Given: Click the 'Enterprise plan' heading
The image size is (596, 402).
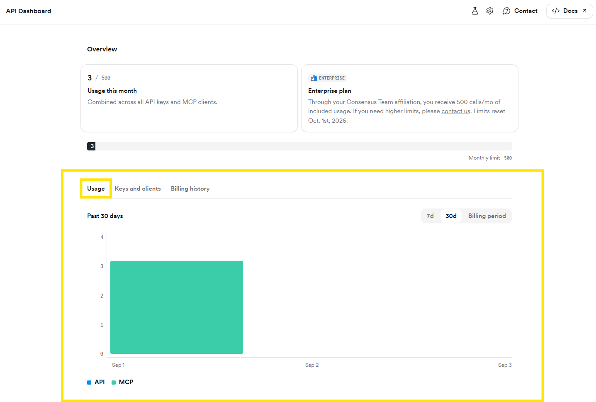Looking at the screenshot, I should 330,91.
